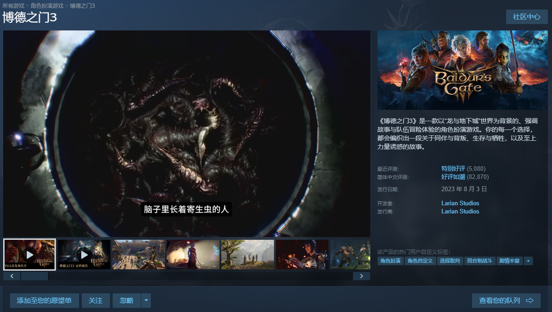The image size is (552, 312).
Task: Select the village scene screenshot thumbnail
Action: (138, 255)
